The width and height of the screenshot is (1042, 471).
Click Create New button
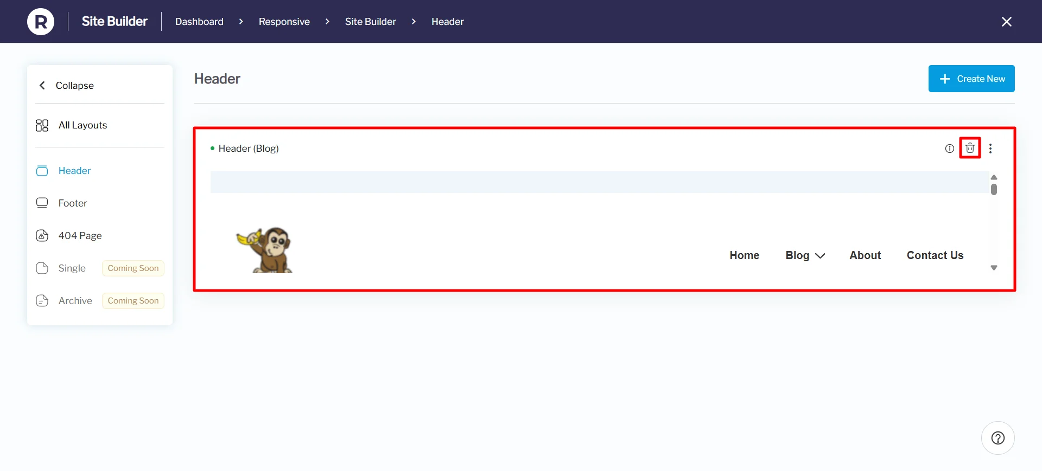[x=971, y=79]
